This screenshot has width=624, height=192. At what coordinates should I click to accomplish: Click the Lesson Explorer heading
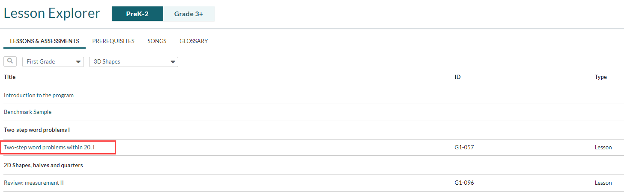pyautogui.click(x=52, y=13)
